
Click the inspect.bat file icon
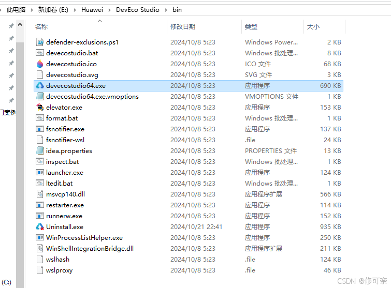click(x=40, y=161)
